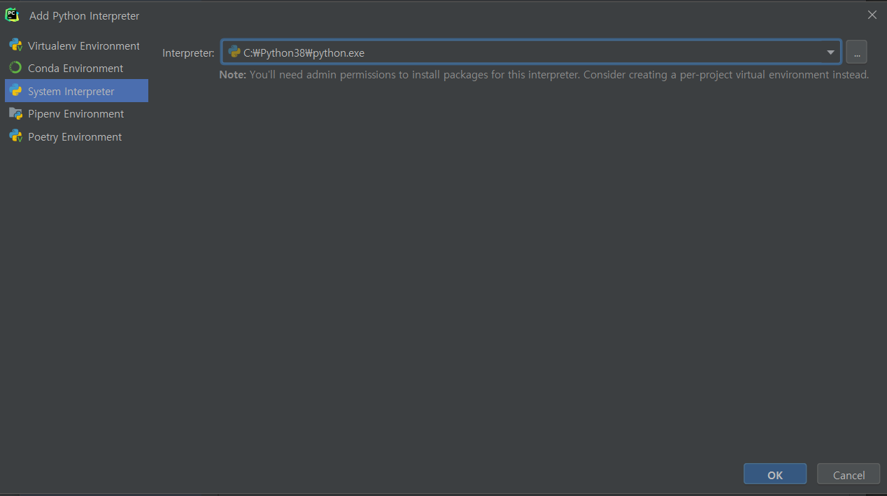Image resolution: width=887 pixels, height=496 pixels.
Task: Click the Pipenv Environment folder icon
Action: 15,113
